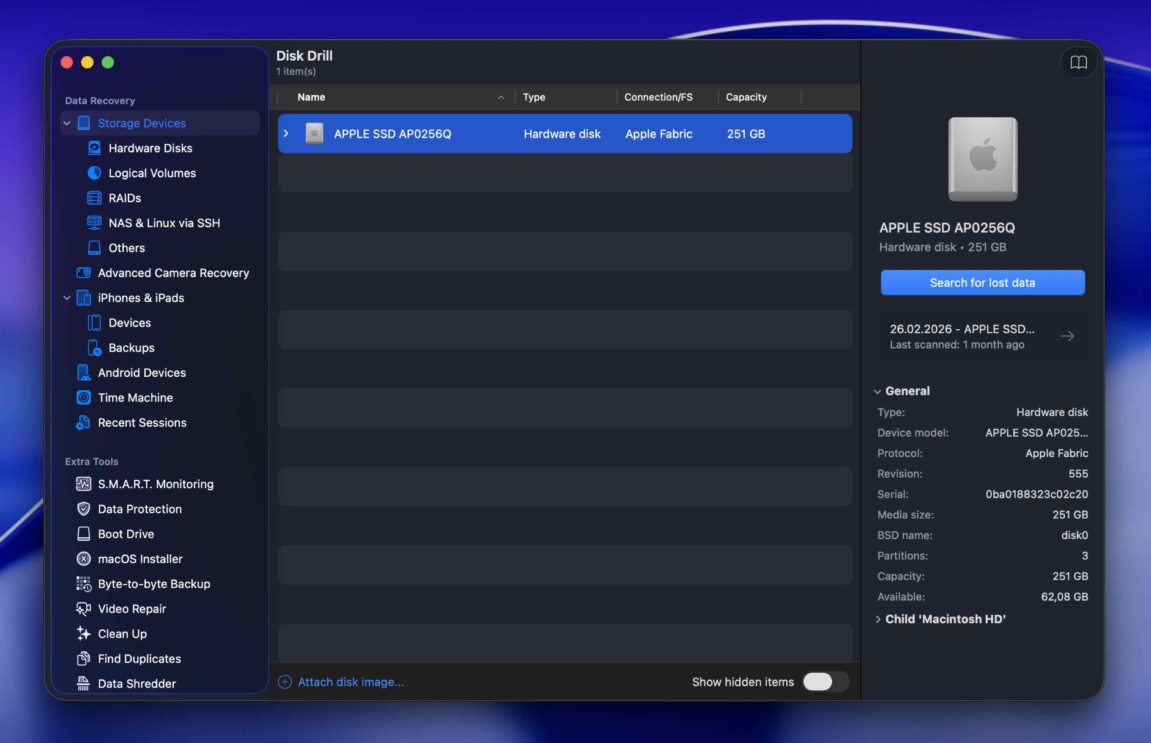
Task: Click the Revision value 555
Action: pyautogui.click(x=1078, y=474)
